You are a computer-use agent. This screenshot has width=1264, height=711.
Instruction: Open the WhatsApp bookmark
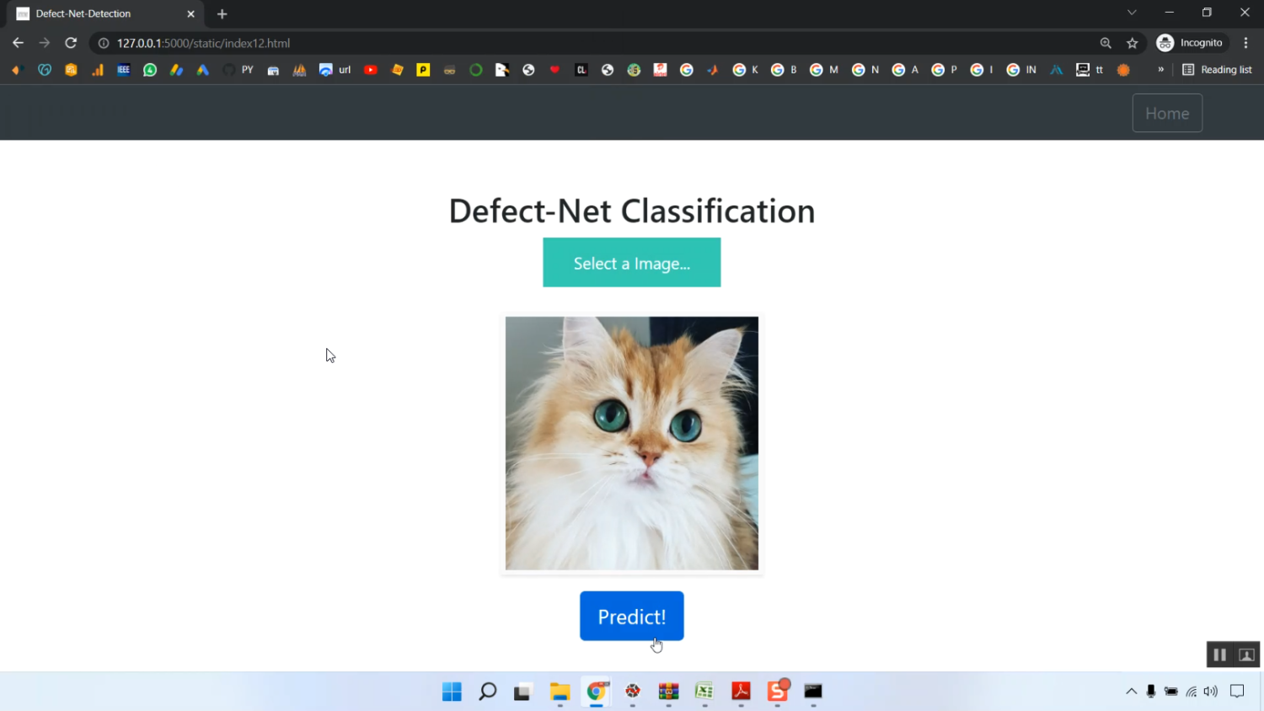[x=150, y=70]
